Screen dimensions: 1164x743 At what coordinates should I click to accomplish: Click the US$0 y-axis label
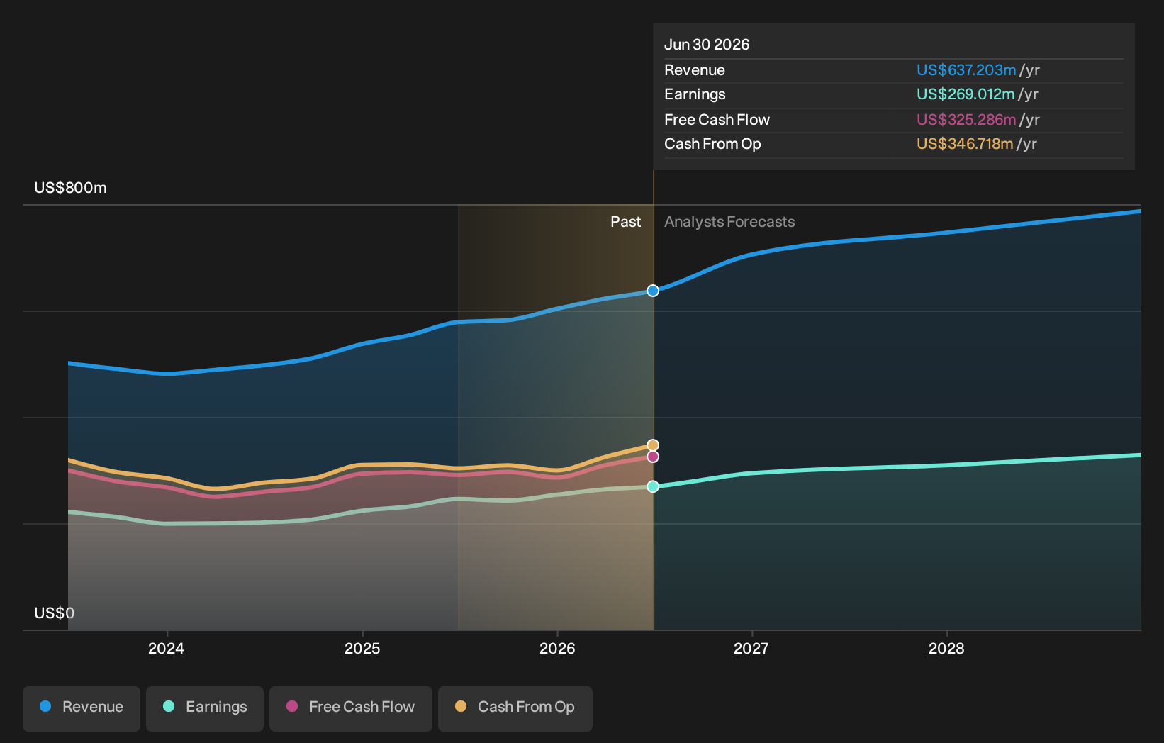(x=55, y=613)
